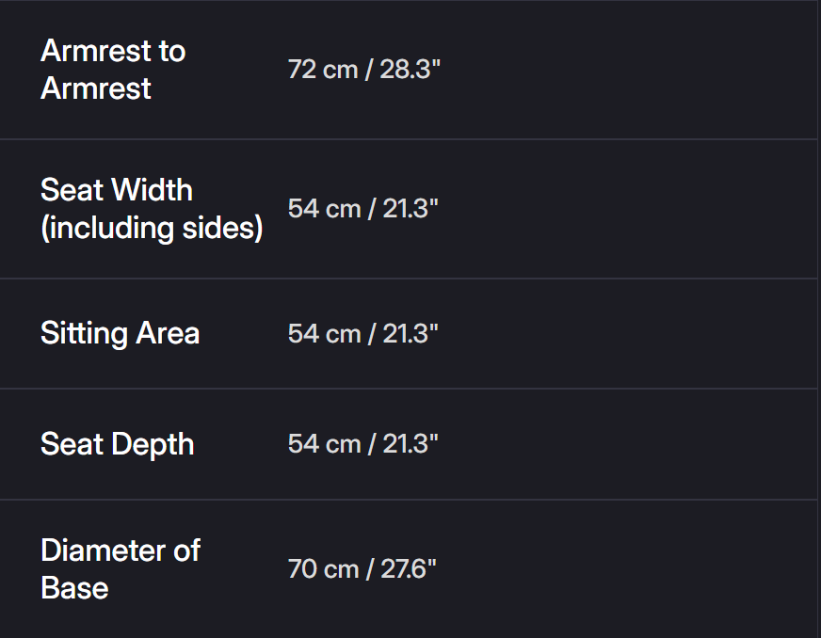Image resolution: width=821 pixels, height=638 pixels.
Task: Click the "(including sides)" text line
Action: (x=152, y=228)
